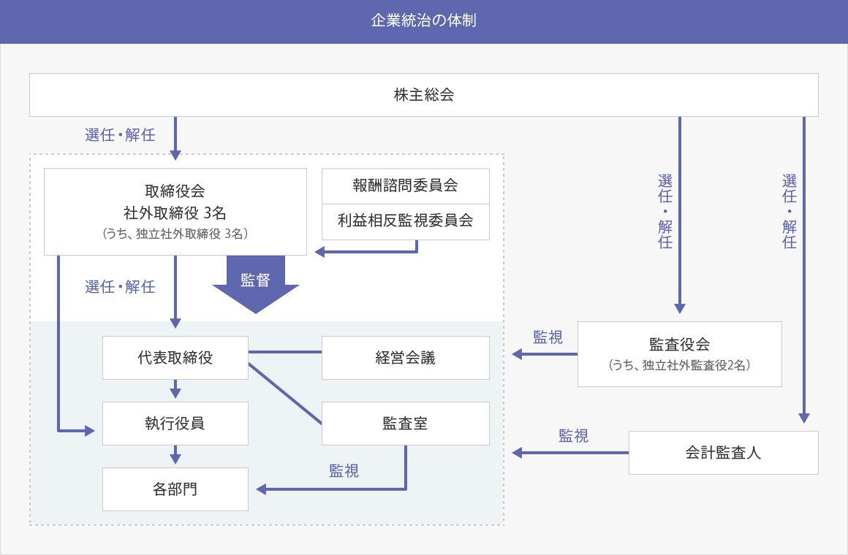Screen dimensions: 848x555
Task: Select the 各部門 box
Action: [175, 489]
